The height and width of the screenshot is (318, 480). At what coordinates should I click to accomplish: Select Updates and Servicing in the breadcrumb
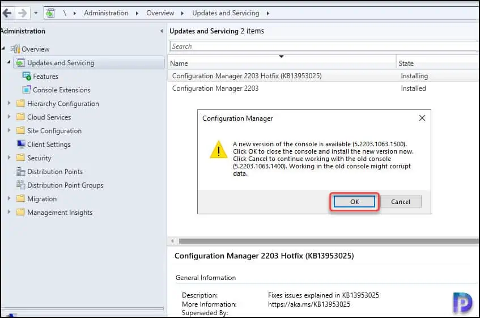pos(226,13)
